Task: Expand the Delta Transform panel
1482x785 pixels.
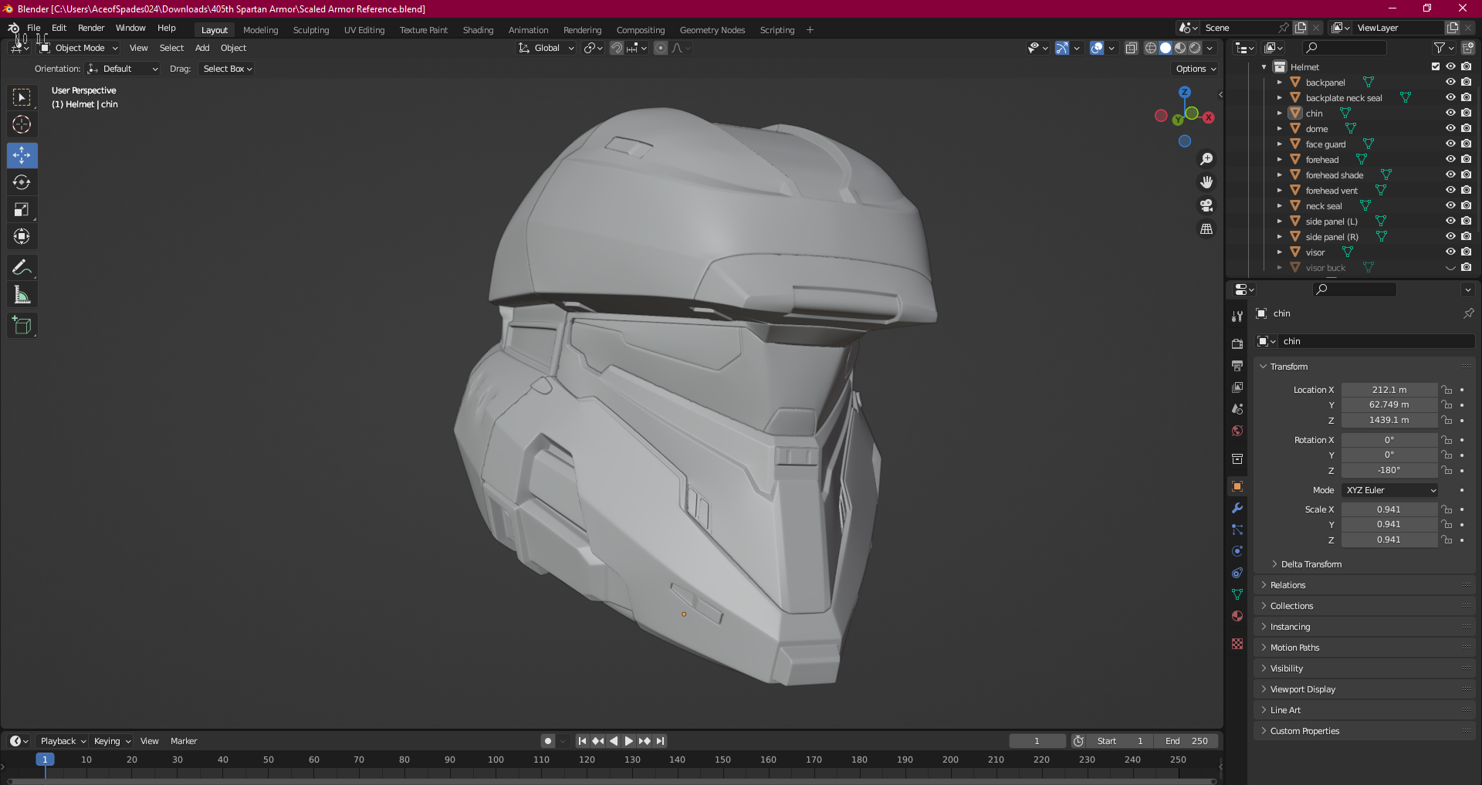Action: coord(1311,564)
